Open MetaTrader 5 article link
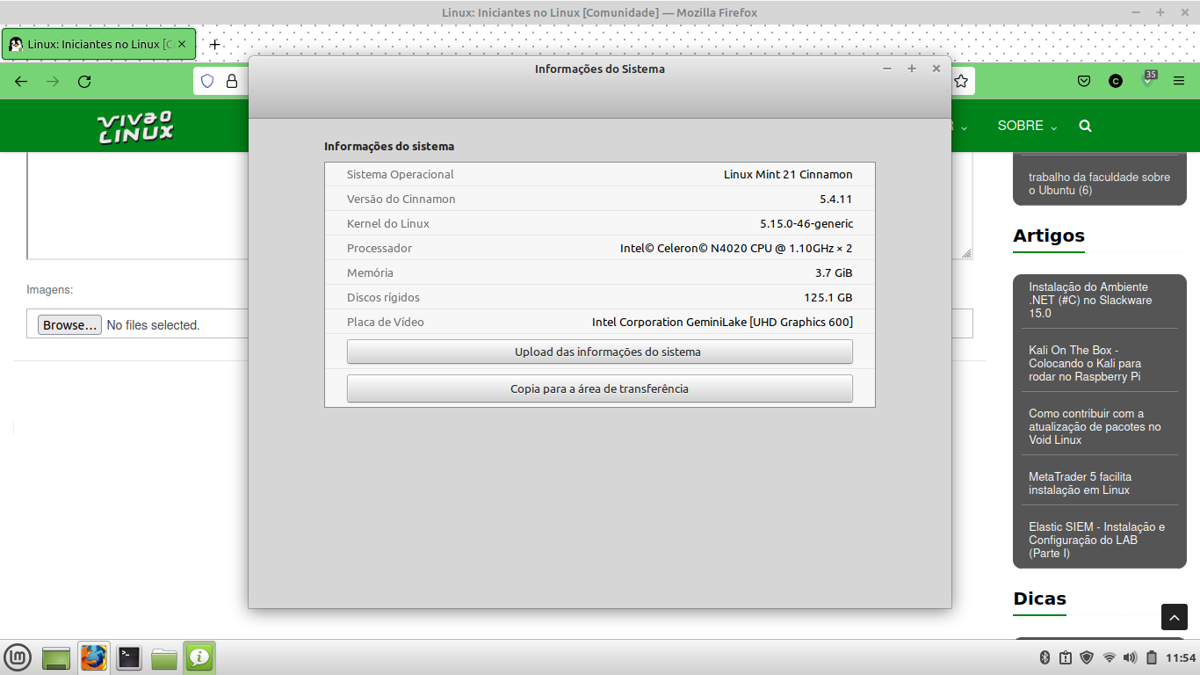Image resolution: width=1200 pixels, height=675 pixels. pos(1080,483)
